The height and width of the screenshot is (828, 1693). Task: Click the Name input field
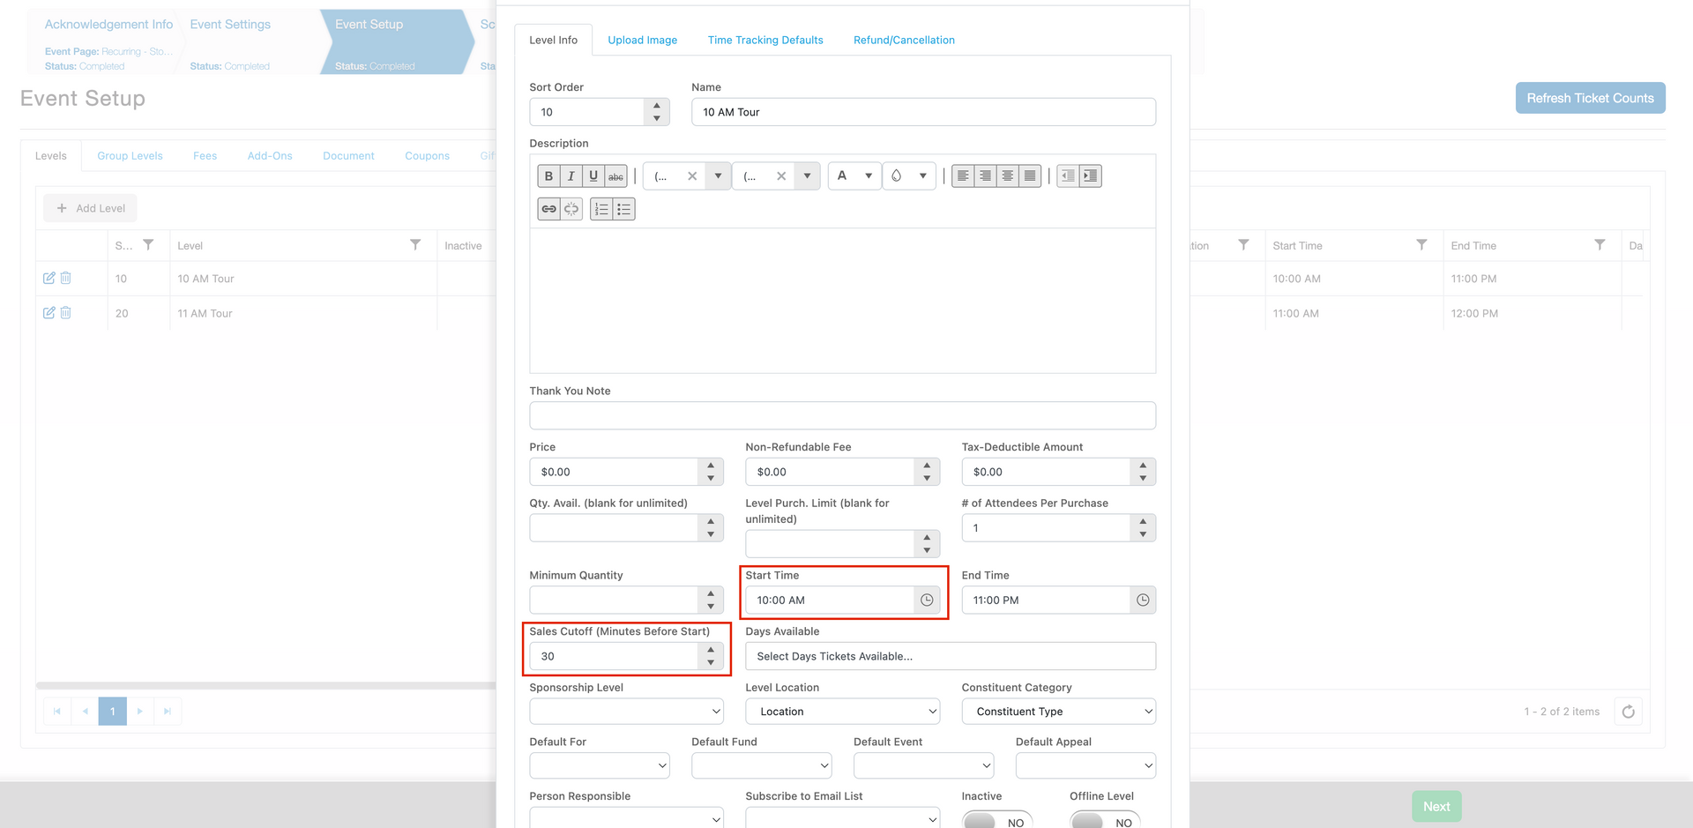[923, 112]
